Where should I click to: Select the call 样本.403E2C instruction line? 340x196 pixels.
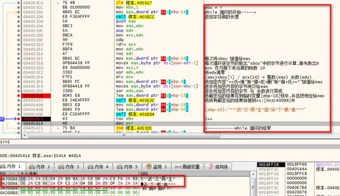click(135, 100)
